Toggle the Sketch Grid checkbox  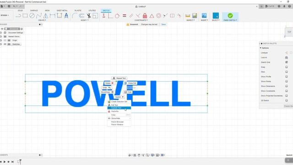(x=286, y=62)
